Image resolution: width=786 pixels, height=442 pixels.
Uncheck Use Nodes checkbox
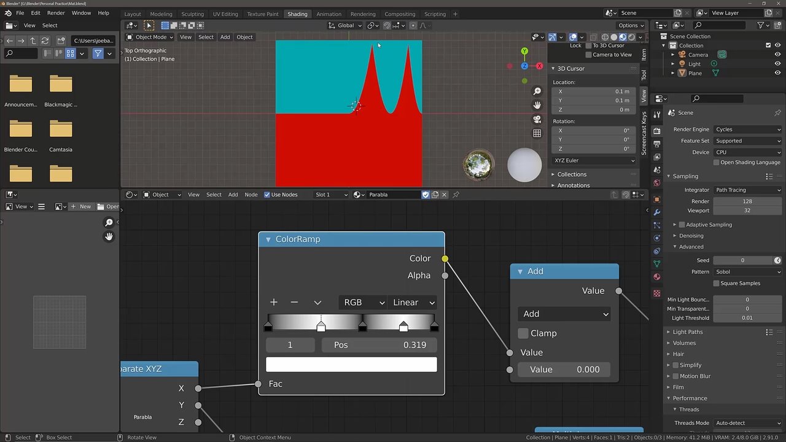point(267,195)
